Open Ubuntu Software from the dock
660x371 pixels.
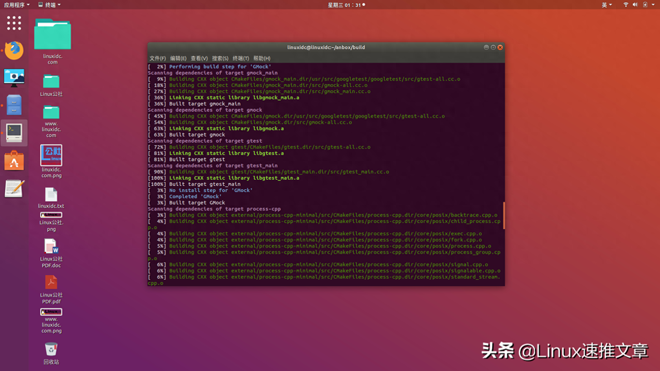(x=14, y=160)
